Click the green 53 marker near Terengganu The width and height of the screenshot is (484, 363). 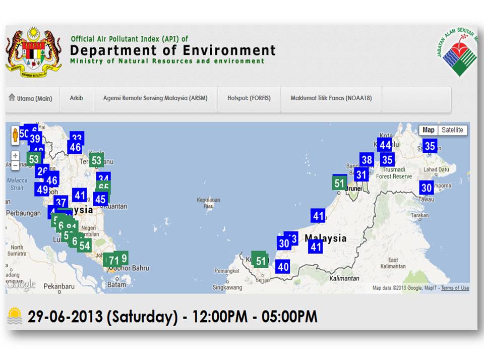pos(96,160)
